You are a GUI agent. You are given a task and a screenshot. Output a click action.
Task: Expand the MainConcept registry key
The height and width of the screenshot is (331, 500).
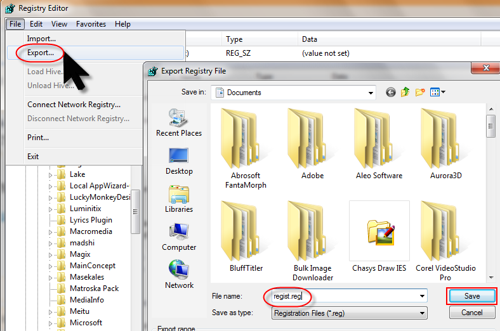pos(50,266)
